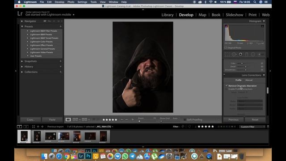Open Custom Filter dropdown
The width and height of the screenshot is (286, 161).
pyautogui.click(x=252, y=127)
